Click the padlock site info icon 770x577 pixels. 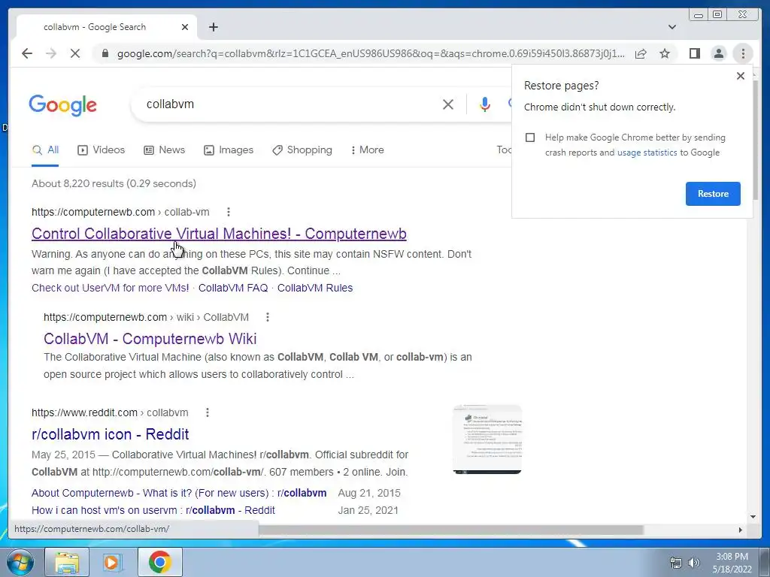(x=105, y=53)
